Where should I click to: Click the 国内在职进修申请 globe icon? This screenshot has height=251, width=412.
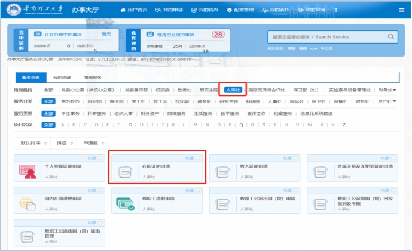(28, 204)
